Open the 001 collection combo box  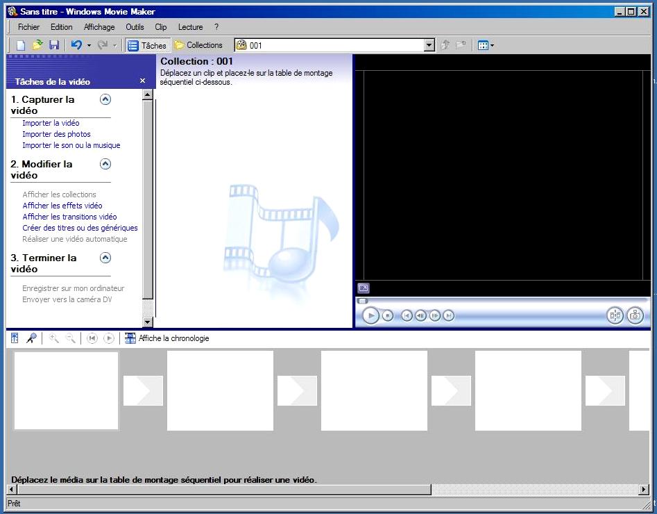[334, 45]
